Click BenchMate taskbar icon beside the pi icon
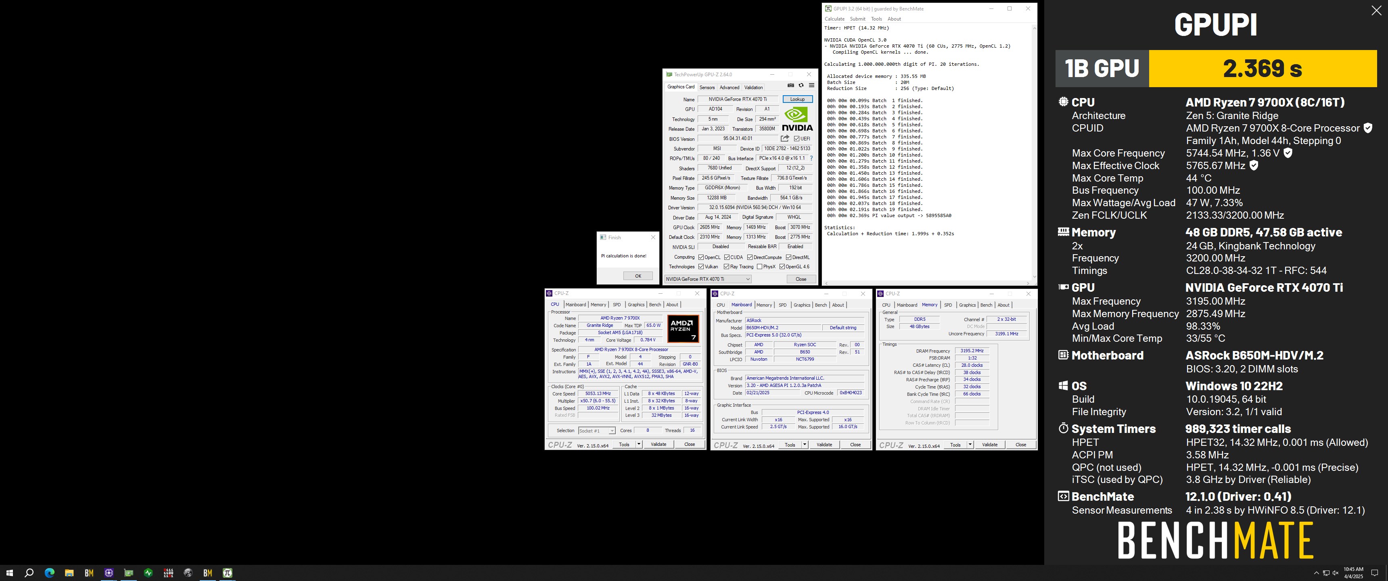Viewport: 1388px width, 581px height. (207, 573)
